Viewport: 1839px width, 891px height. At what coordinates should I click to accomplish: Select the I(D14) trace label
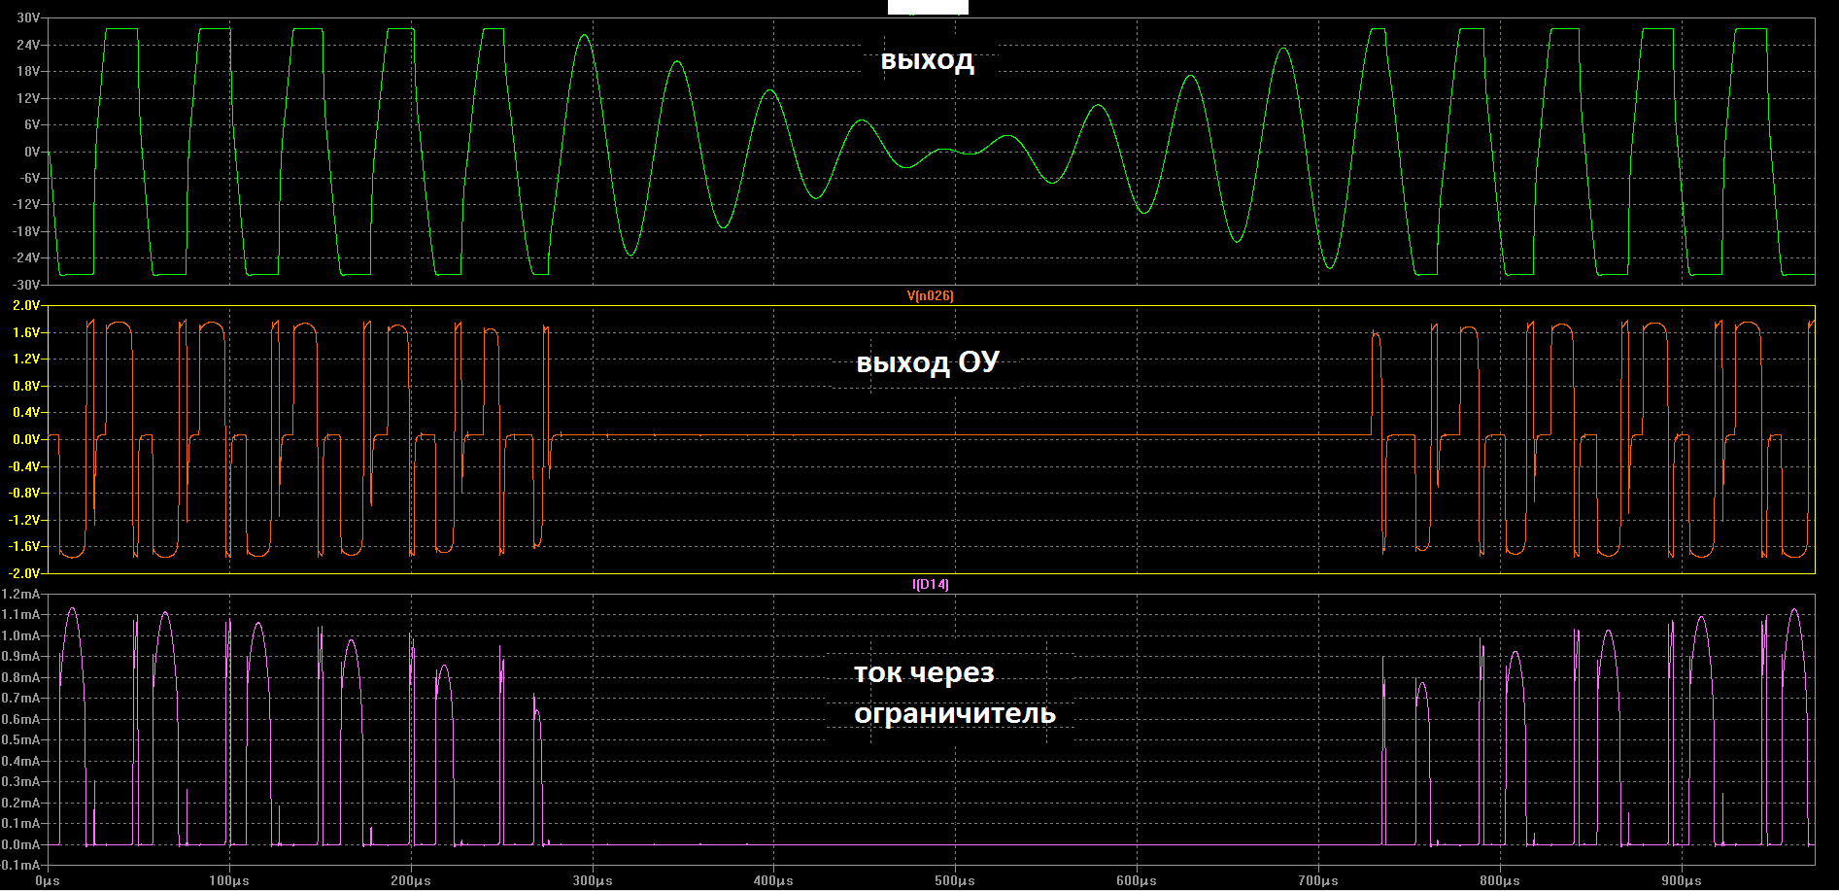point(930,584)
